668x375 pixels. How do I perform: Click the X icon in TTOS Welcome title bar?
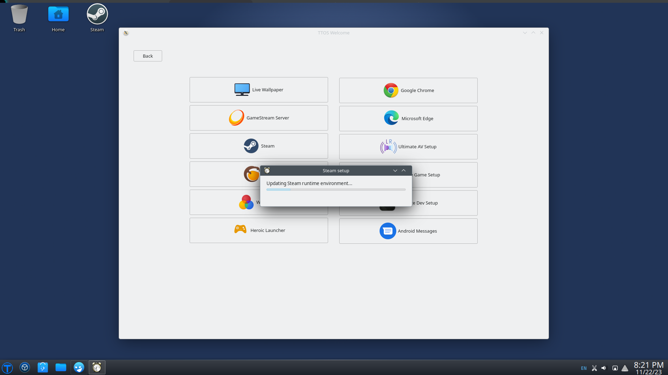[x=126, y=33]
